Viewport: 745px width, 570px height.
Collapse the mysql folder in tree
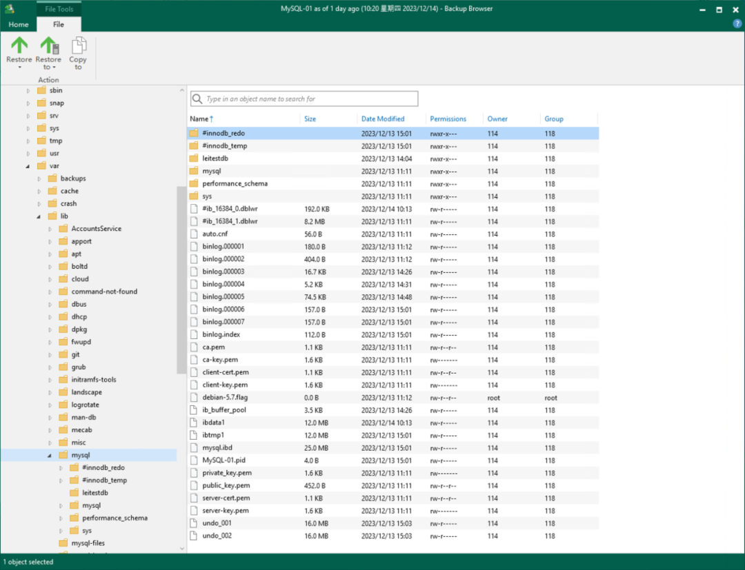(50, 456)
